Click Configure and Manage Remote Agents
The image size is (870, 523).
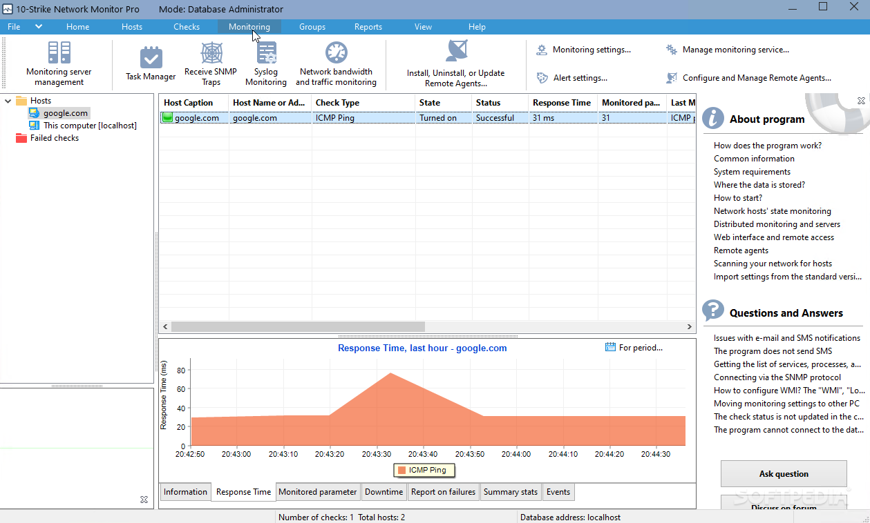coord(748,78)
